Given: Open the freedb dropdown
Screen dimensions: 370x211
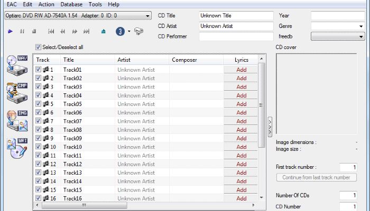Looking at the screenshot, I should point(338,36).
